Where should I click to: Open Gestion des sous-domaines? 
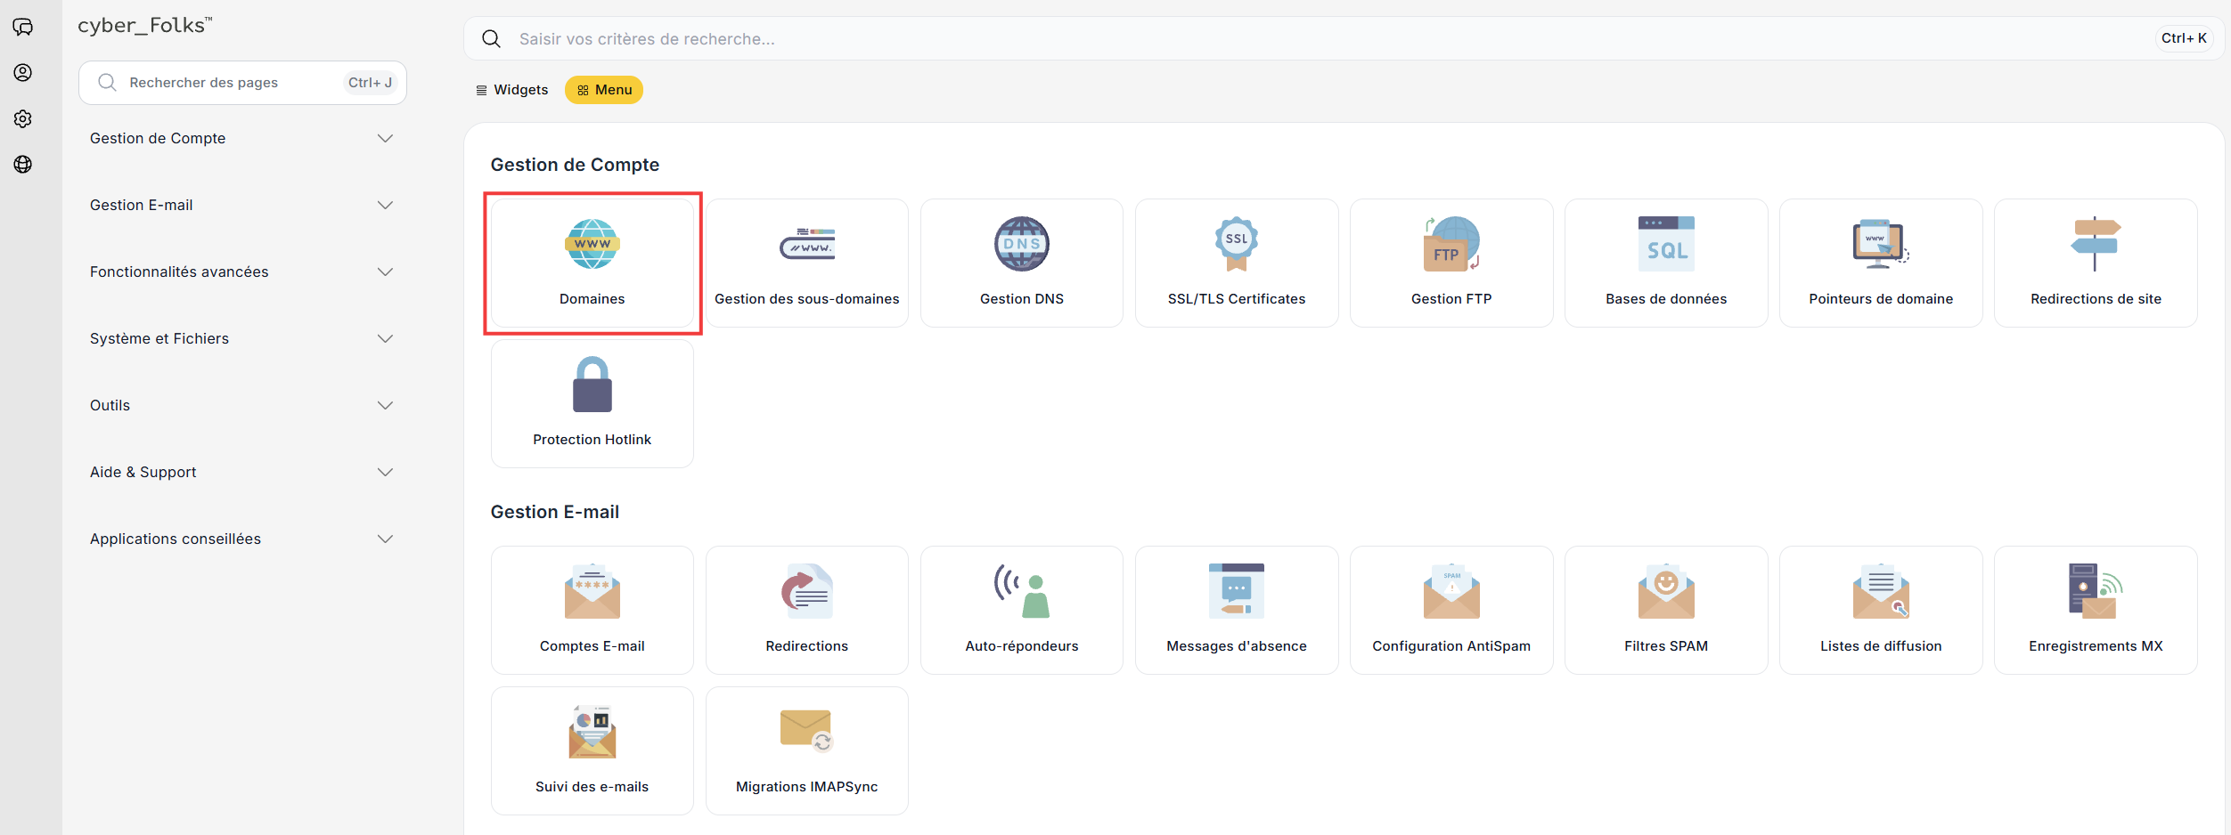(x=807, y=263)
